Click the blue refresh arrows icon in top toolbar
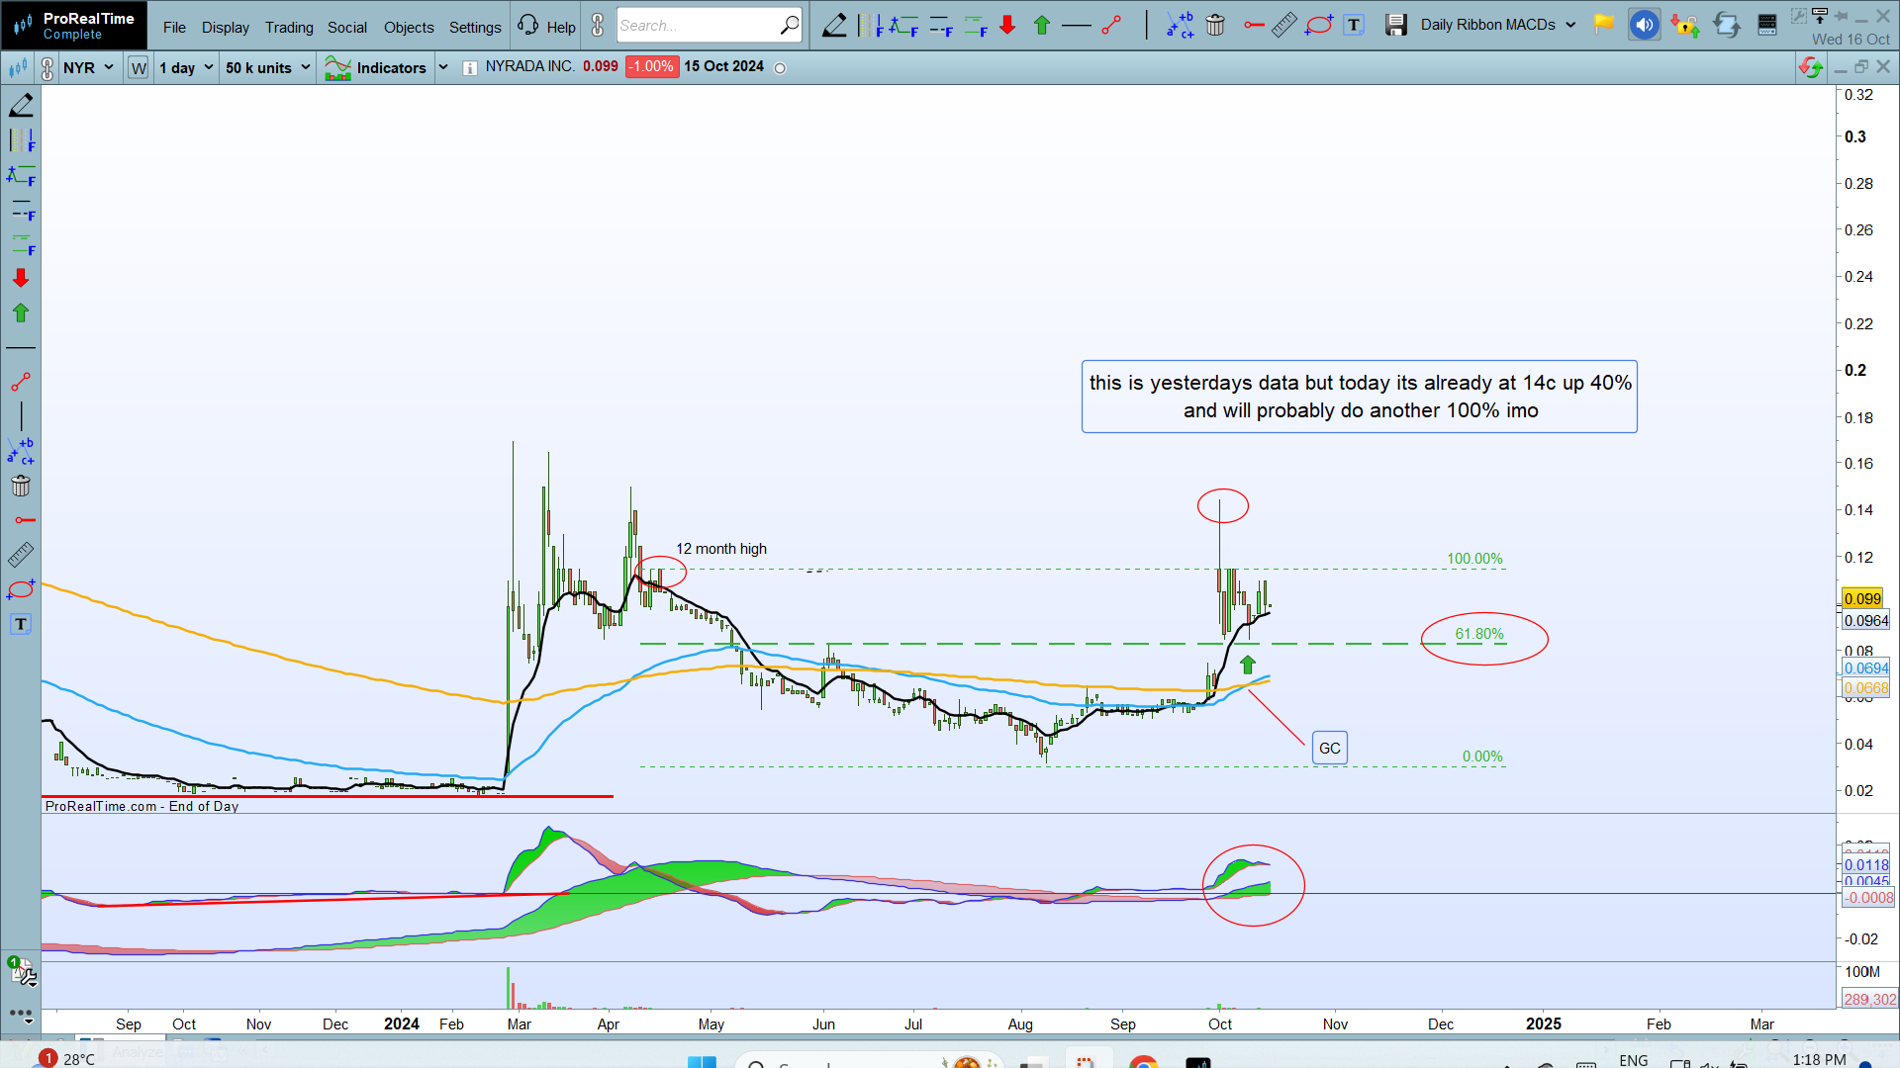1900x1068 pixels. (1727, 26)
